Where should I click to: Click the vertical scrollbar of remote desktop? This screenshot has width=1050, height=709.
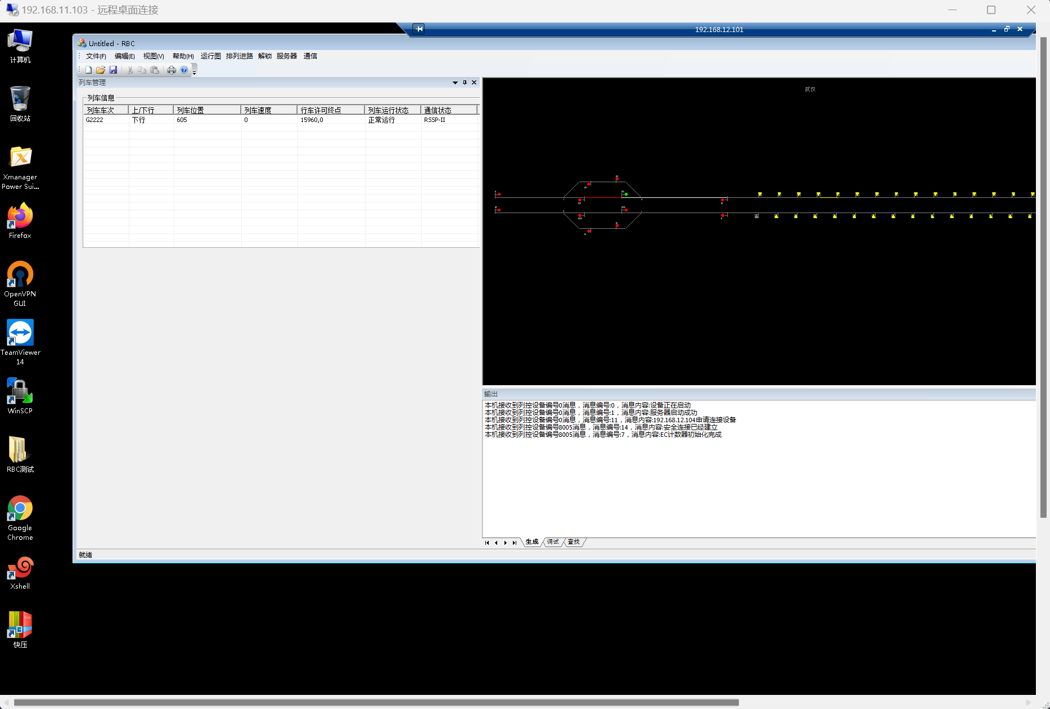[x=1043, y=277]
